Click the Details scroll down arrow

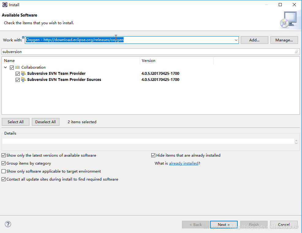(x=296, y=143)
